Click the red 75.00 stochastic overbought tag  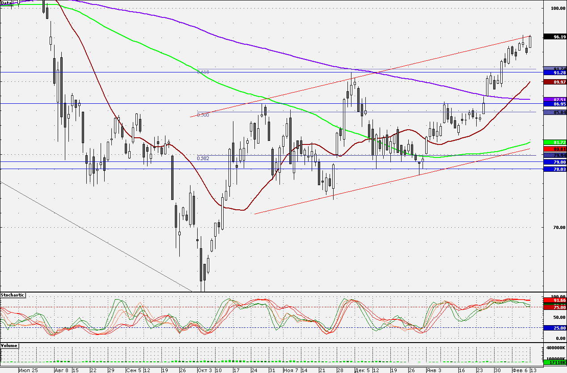coord(554,307)
